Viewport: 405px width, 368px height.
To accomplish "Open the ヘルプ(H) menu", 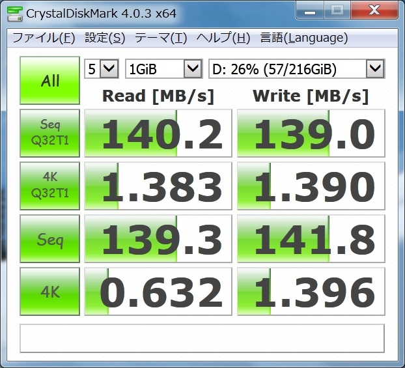I will coord(223,38).
